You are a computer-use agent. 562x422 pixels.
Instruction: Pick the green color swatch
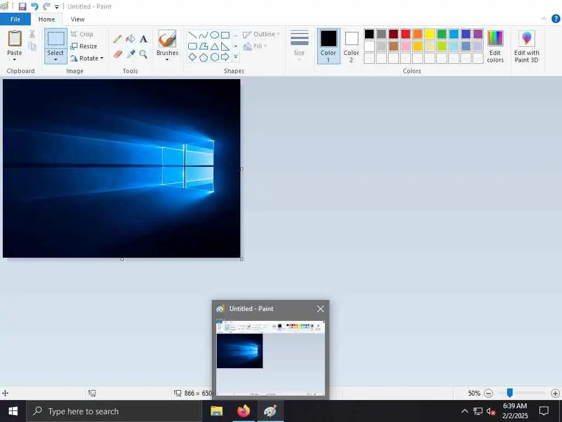coord(442,34)
